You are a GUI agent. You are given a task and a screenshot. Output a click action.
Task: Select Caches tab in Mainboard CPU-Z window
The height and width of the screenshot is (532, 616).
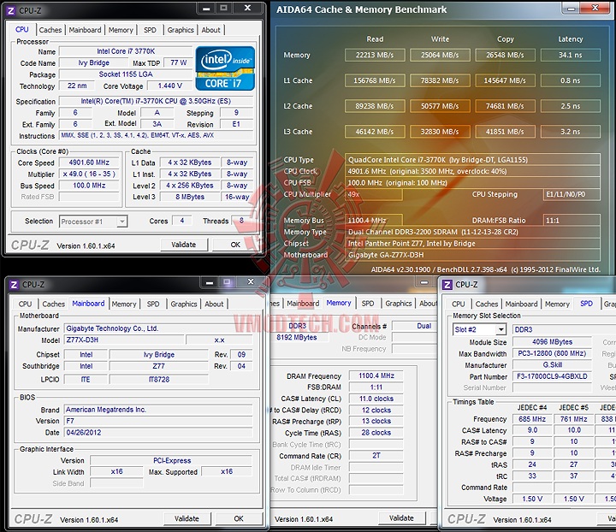tap(53, 304)
